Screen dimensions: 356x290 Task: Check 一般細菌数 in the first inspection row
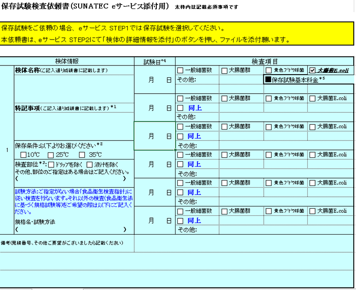(x=181, y=70)
